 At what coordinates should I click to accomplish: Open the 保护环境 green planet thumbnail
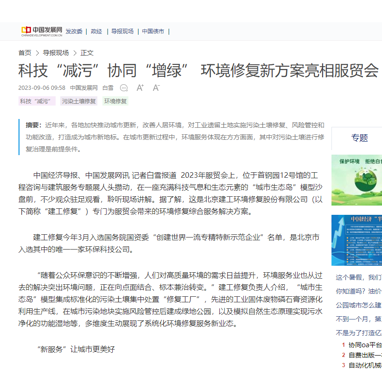357,180
